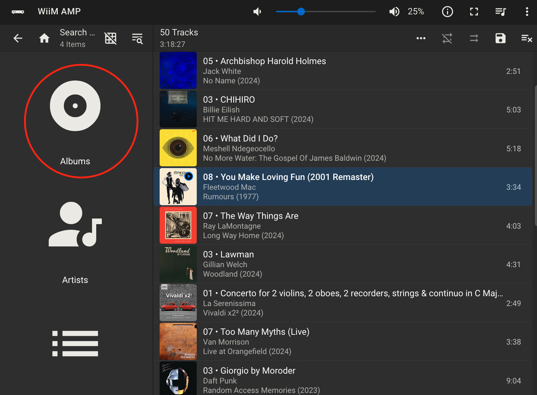Toggle fullscreen mode icon
The image size is (537, 395).
click(x=474, y=12)
